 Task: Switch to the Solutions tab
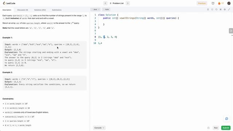coord(40,10)
